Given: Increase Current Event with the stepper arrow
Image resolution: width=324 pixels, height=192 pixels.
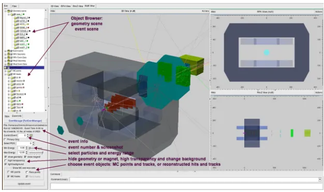Looking at the screenshot, I should (28, 135).
